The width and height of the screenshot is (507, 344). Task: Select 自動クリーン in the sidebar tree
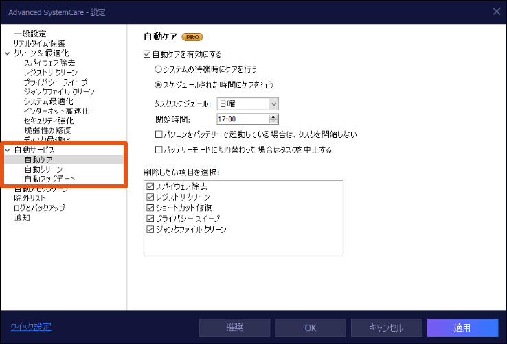tap(44, 169)
